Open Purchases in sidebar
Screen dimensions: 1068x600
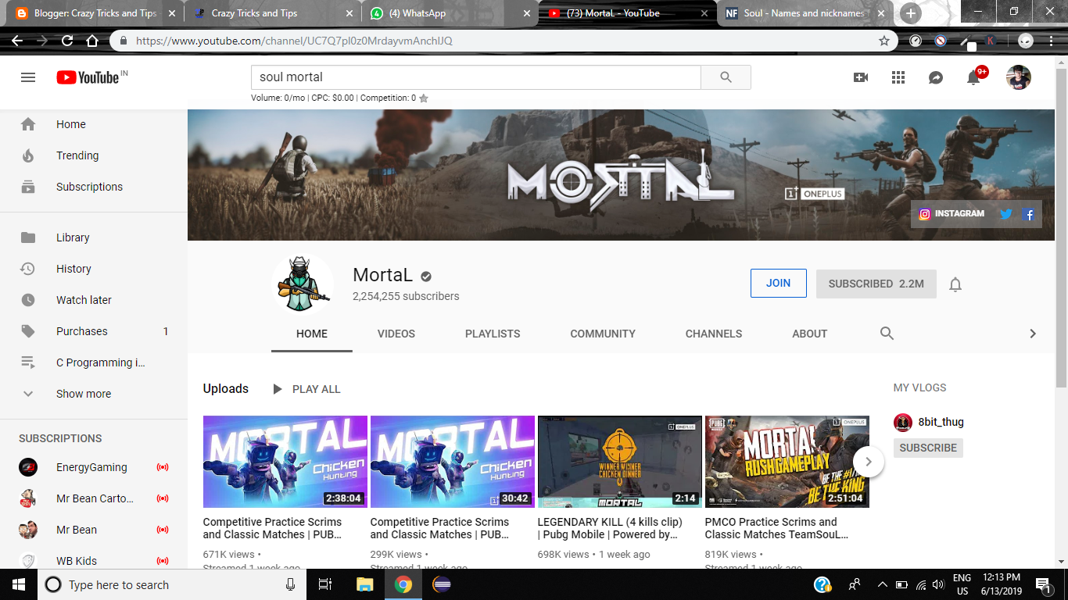coord(94,331)
